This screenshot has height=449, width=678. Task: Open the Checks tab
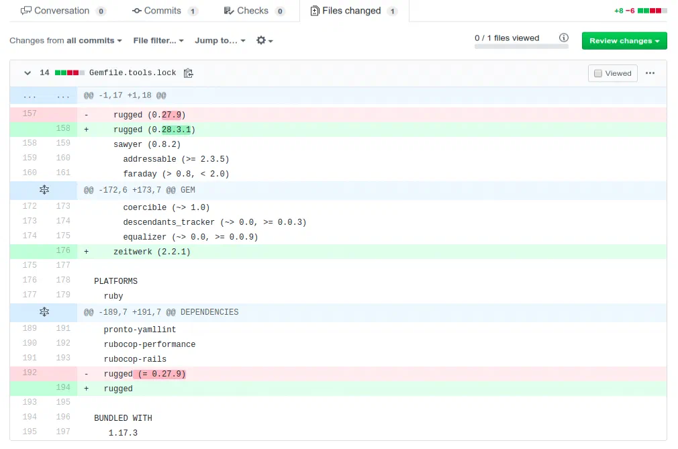(x=254, y=11)
